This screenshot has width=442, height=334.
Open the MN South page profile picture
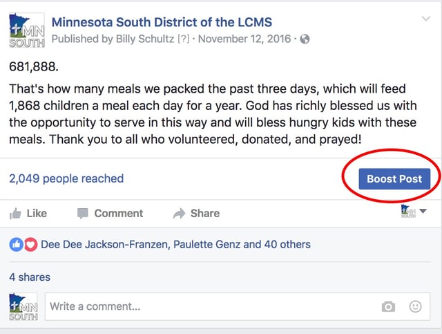[27, 30]
